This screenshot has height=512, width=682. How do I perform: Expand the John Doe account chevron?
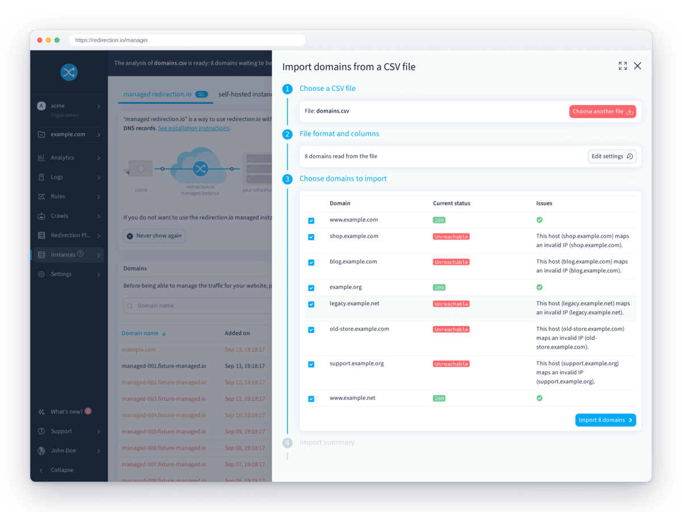tap(98, 451)
